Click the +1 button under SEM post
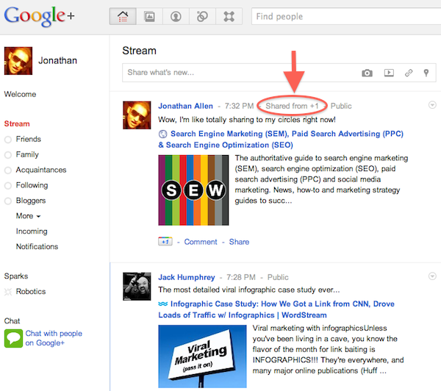 (x=165, y=241)
